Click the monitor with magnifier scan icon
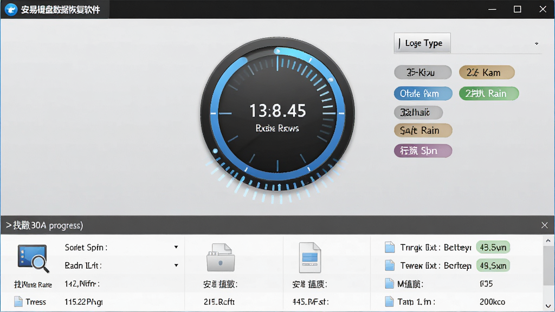This screenshot has width=555, height=312. click(33, 258)
